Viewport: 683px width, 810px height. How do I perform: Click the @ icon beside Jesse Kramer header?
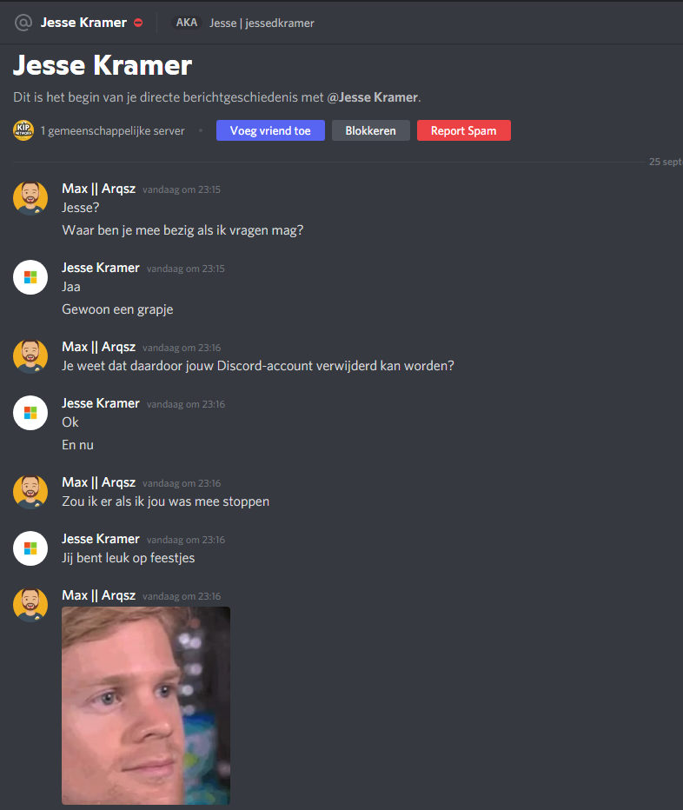pyautogui.click(x=23, y=23)
